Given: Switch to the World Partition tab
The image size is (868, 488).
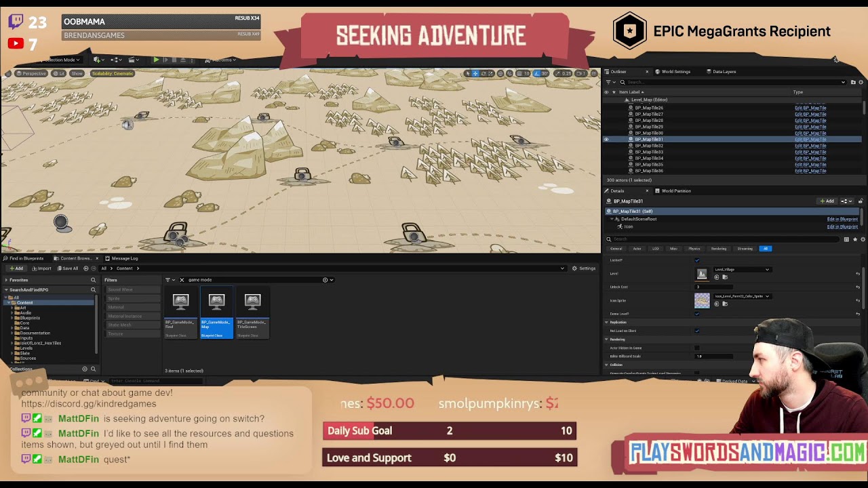Looking at the screenshot, I should 676,191.
